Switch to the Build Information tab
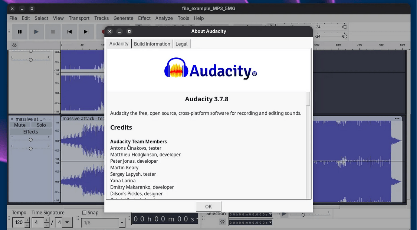 [152, 44]
